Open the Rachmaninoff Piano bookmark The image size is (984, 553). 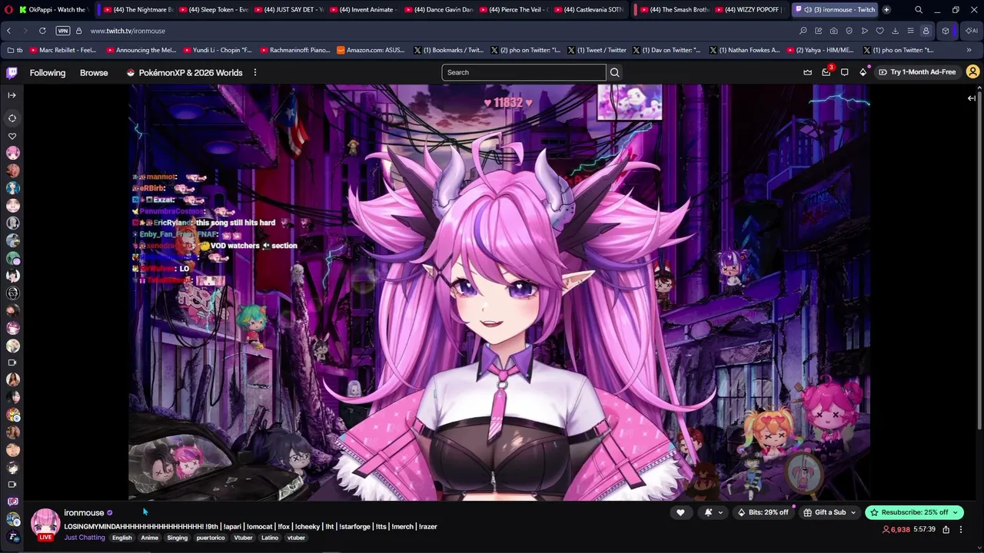point(294,50)
